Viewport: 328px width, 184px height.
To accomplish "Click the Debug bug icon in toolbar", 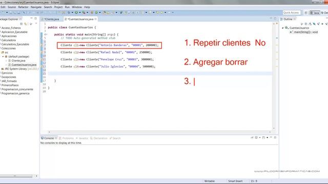I will (69, 12).
